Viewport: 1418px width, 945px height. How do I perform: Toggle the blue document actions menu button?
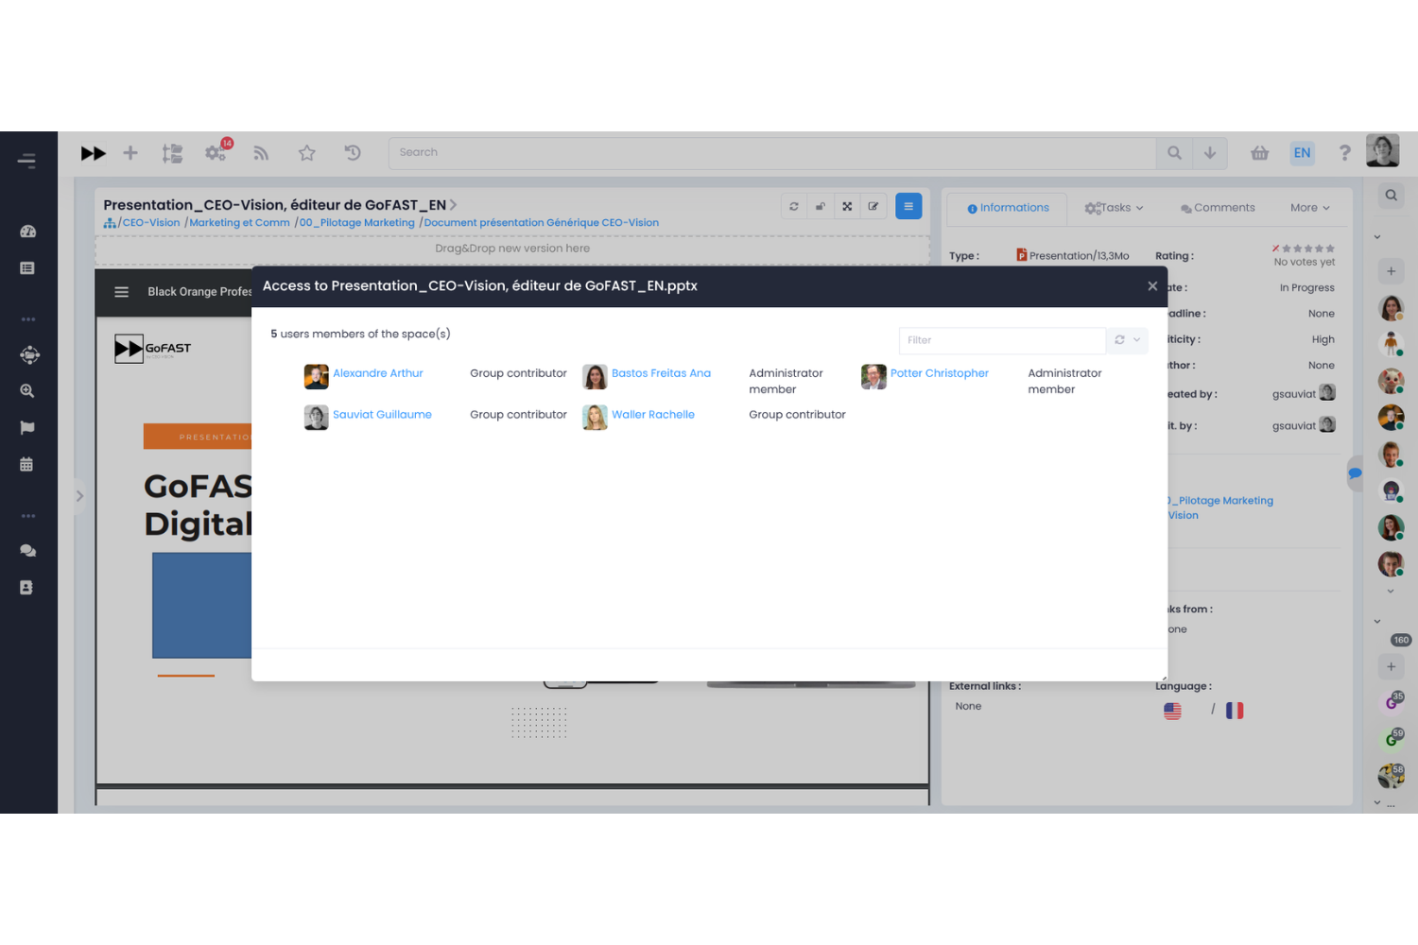click(x=908, y=206)
